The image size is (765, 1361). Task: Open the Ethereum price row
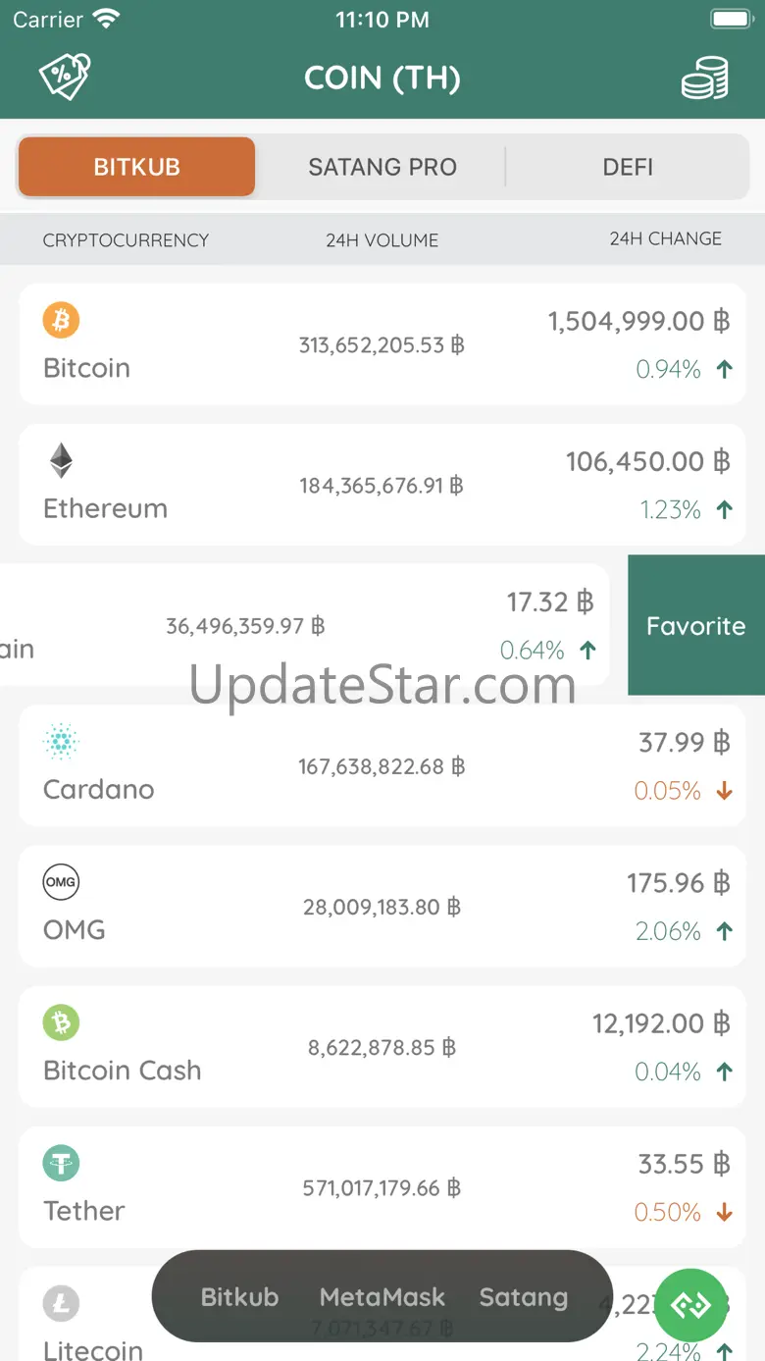[382, 485]
